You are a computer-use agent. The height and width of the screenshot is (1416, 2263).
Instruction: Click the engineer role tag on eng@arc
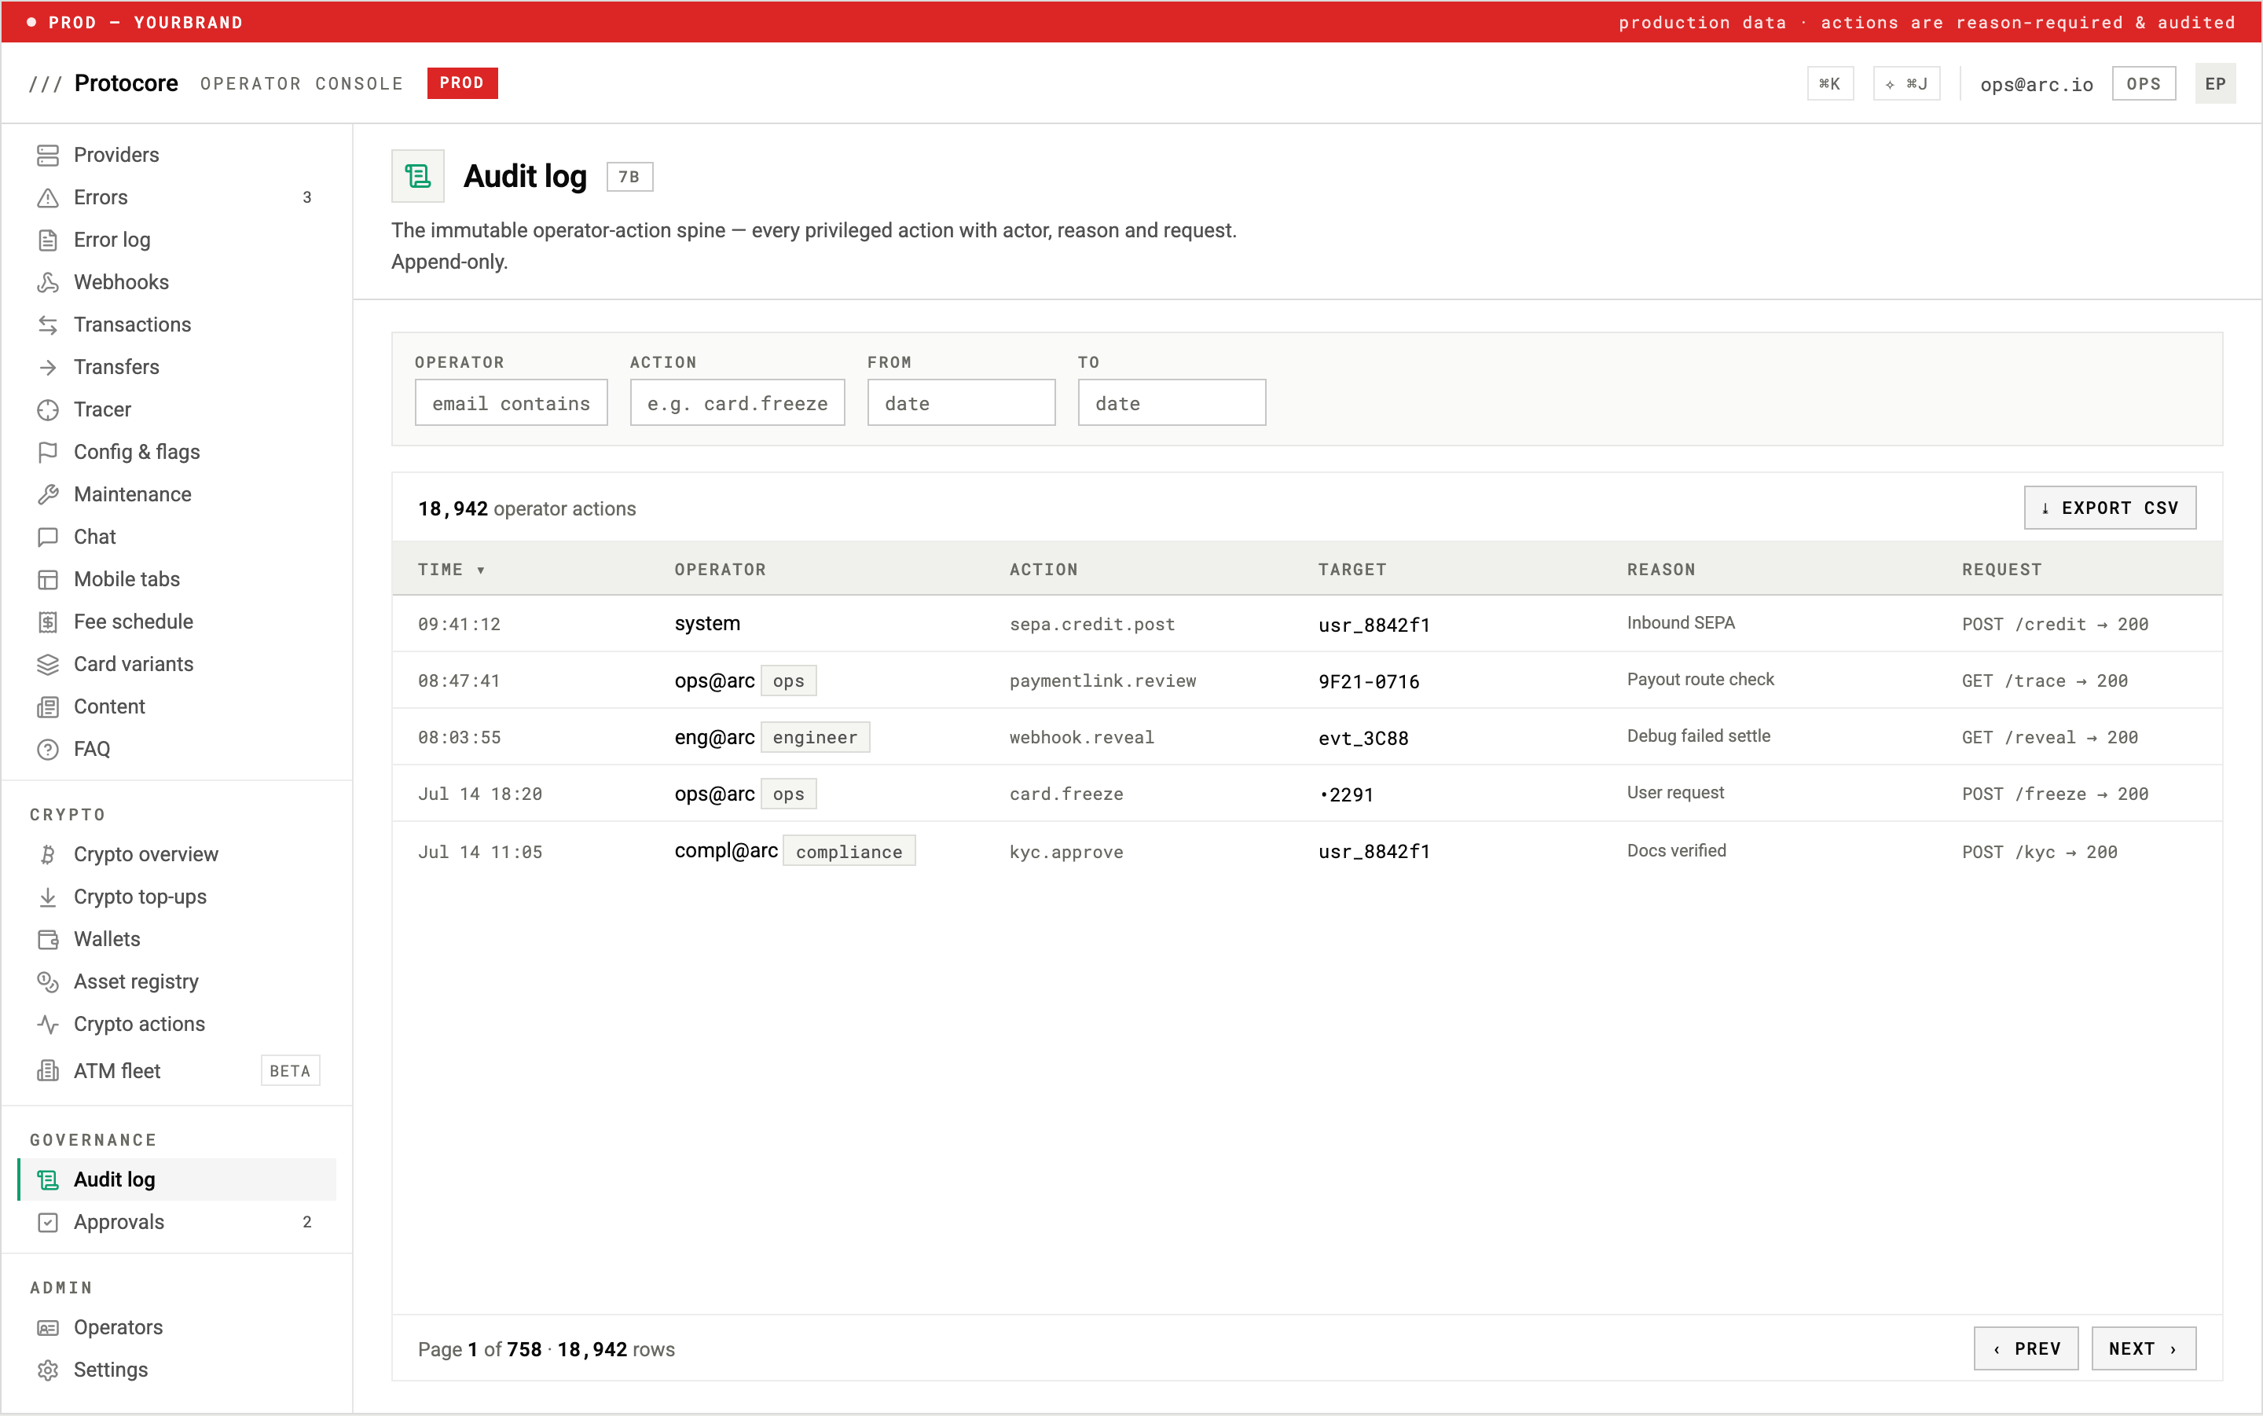coord(815,737)
